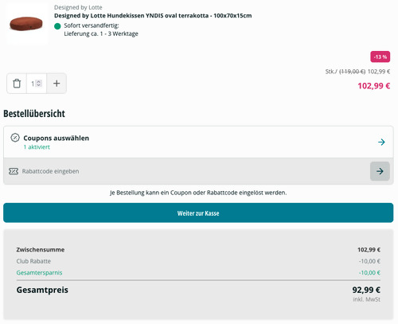398x324 pixels.
Task: Click the green Sofort versandfertig status dot
Action: [x=57, y=26]
